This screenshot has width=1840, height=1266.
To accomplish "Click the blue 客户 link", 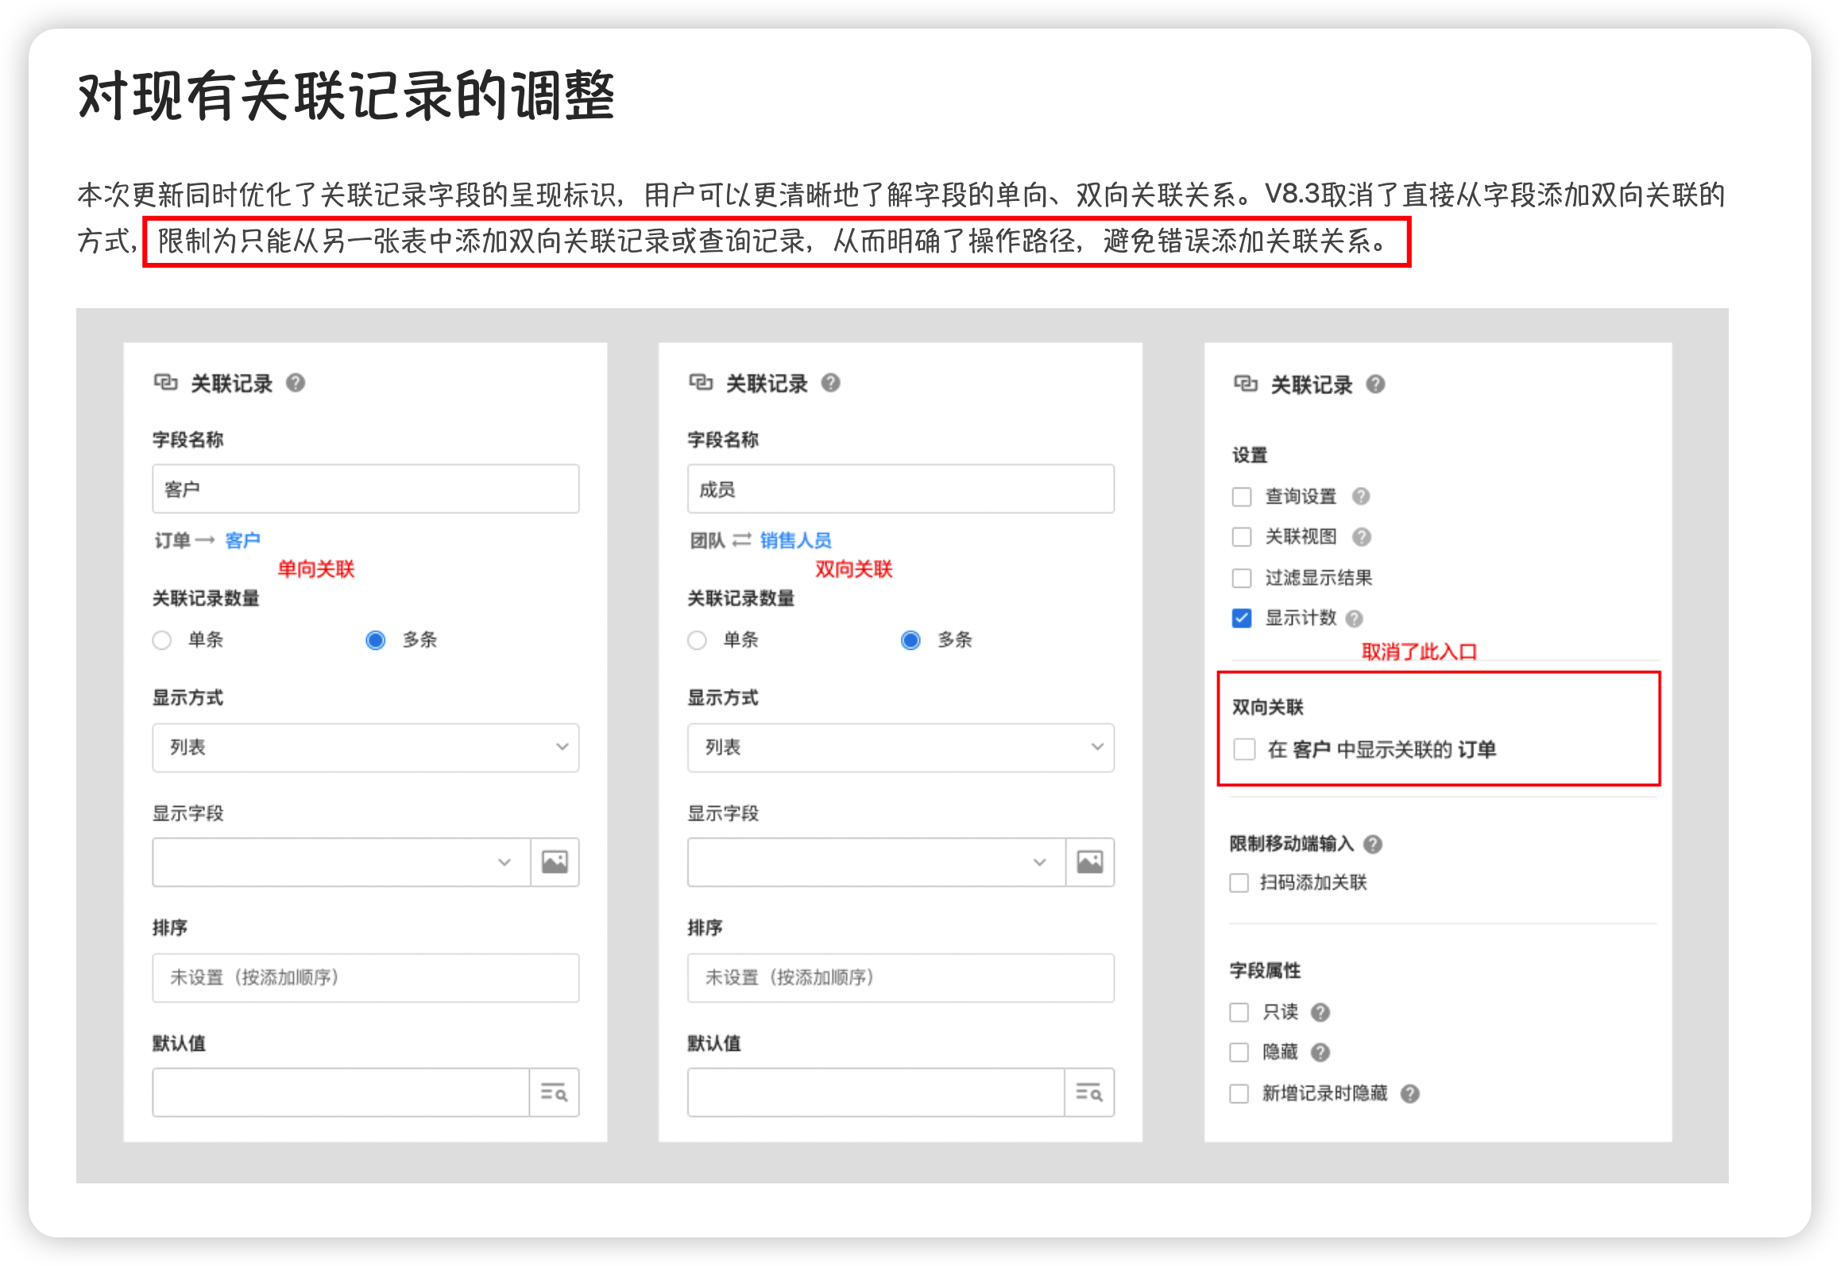I will [242, 541].
